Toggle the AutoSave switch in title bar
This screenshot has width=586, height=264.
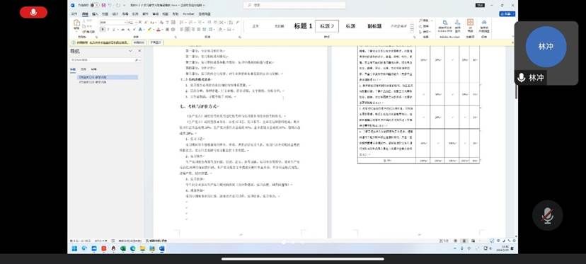95,5
